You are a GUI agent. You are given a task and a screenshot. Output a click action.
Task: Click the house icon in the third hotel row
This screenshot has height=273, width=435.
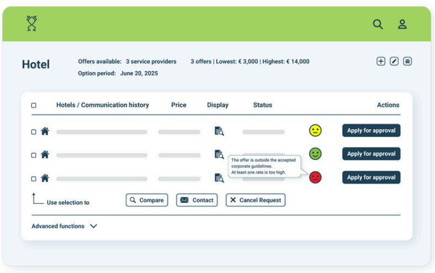45,178
